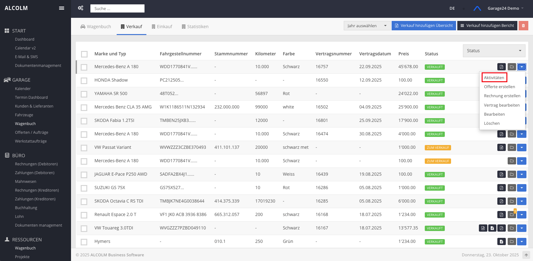Click into the Suche search field
Screen dimensions: 533x261
point(117,8)
